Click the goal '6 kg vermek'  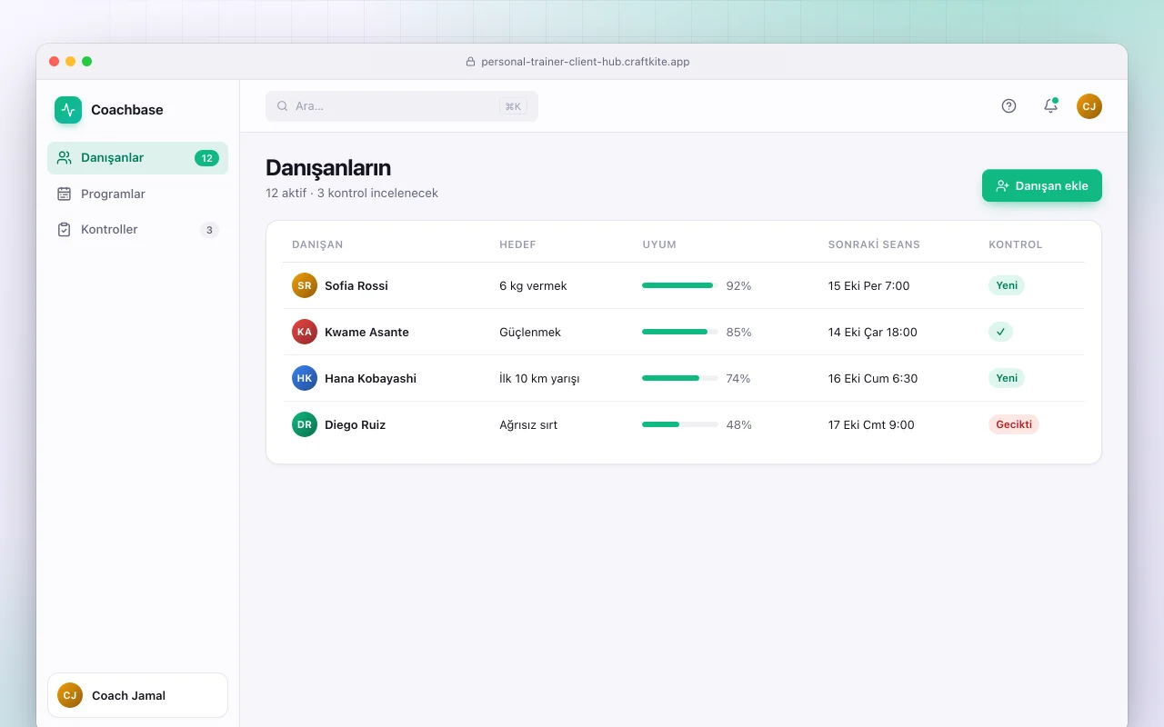click(x=533, y=285)
